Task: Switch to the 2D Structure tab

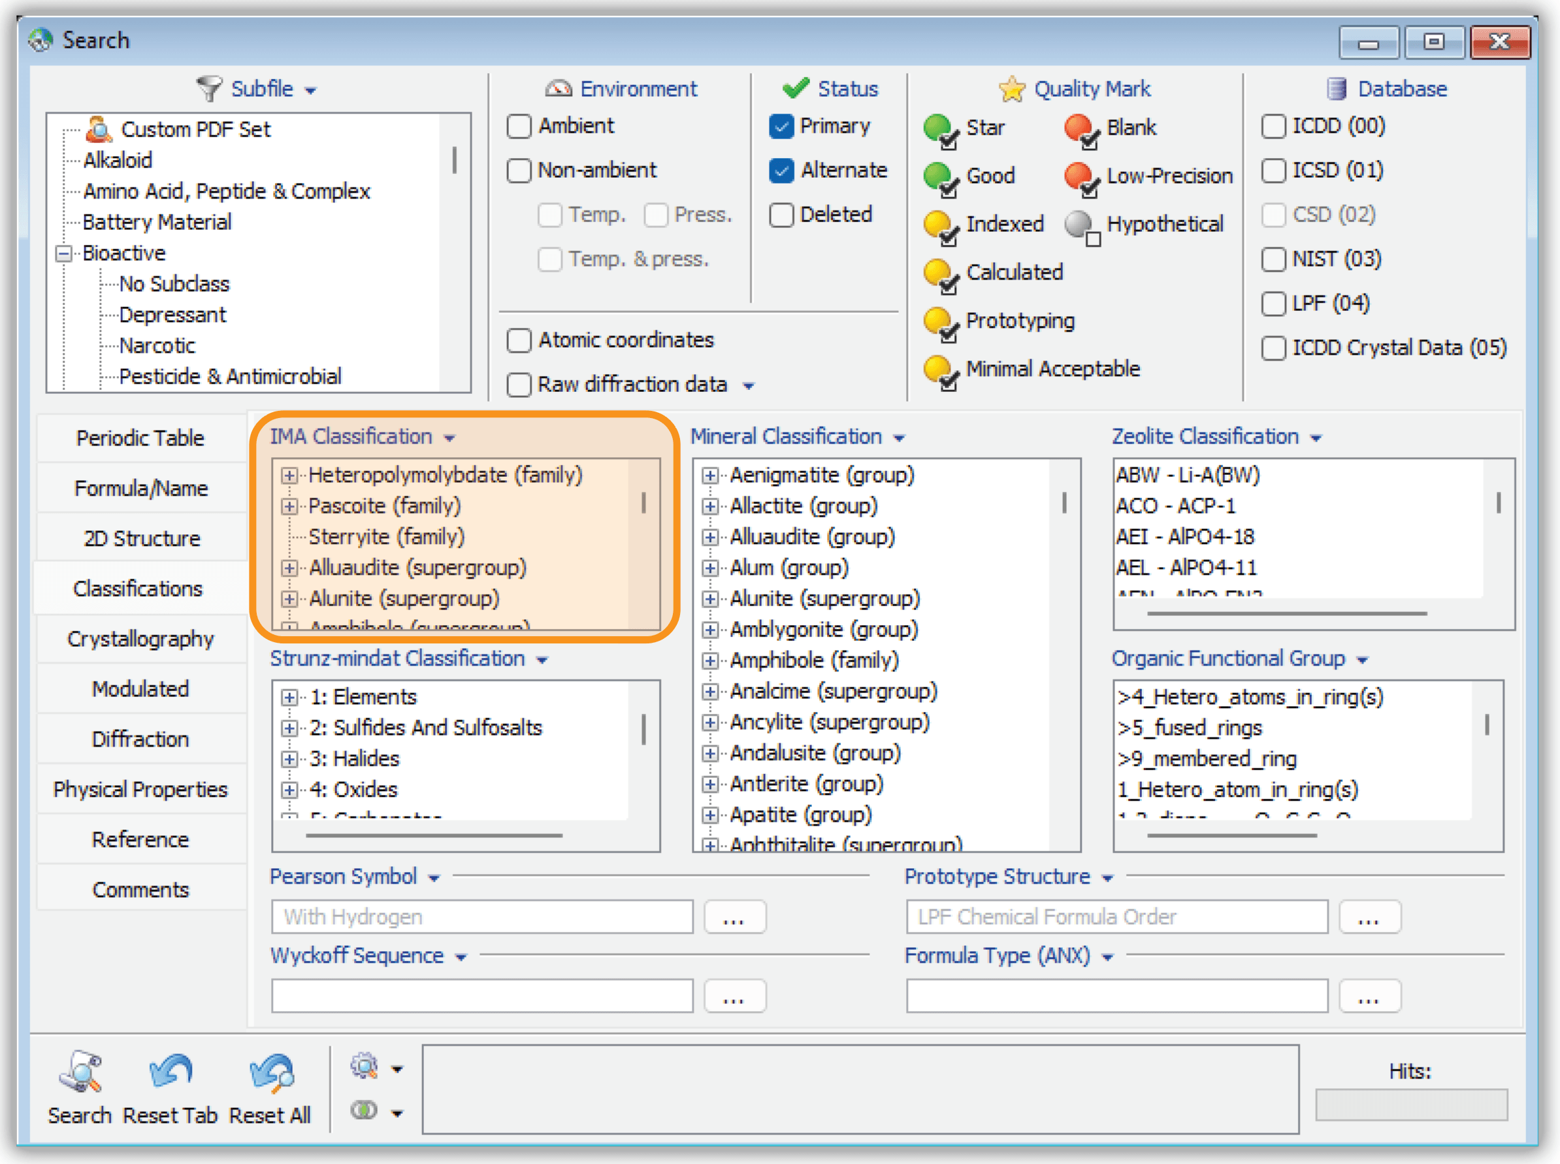Action: click(141, 538)
